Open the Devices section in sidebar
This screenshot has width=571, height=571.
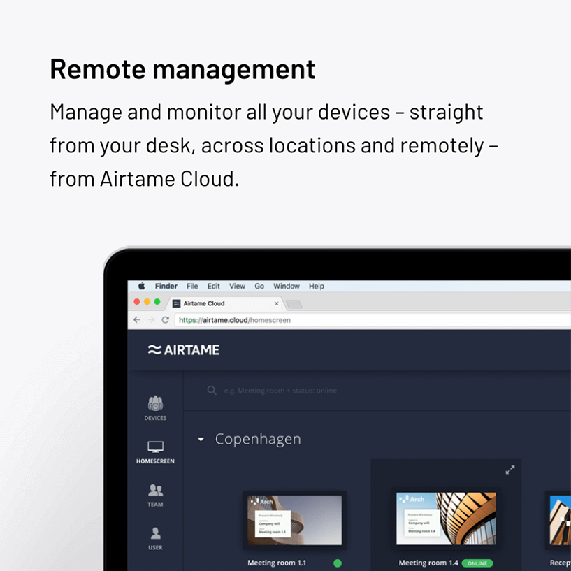point(155,407)
